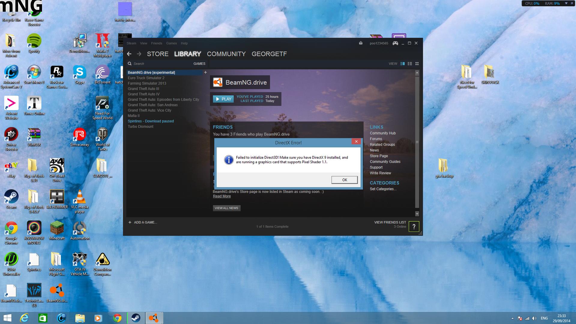Select Euro Truck Simulator 2
Viewport: 576px width, 324px height.
coord(146,78)
